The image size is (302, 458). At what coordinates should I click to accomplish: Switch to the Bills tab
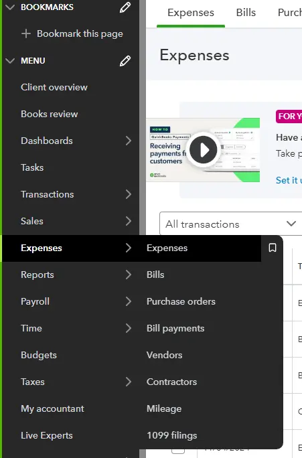pyautogui.click(x=246, y=13)
